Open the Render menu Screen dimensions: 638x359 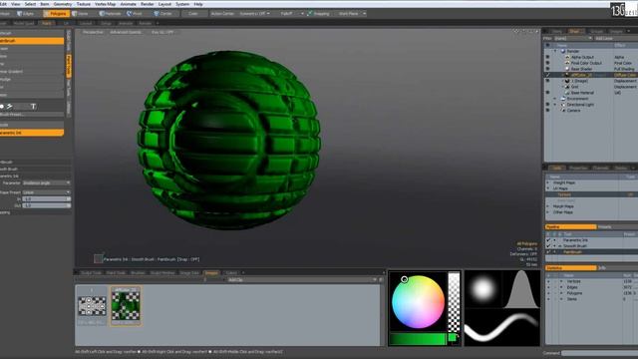(147, 4)
